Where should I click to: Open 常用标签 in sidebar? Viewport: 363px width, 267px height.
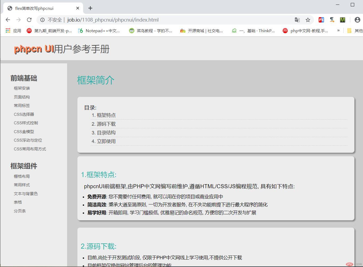[x=22, y=105]
